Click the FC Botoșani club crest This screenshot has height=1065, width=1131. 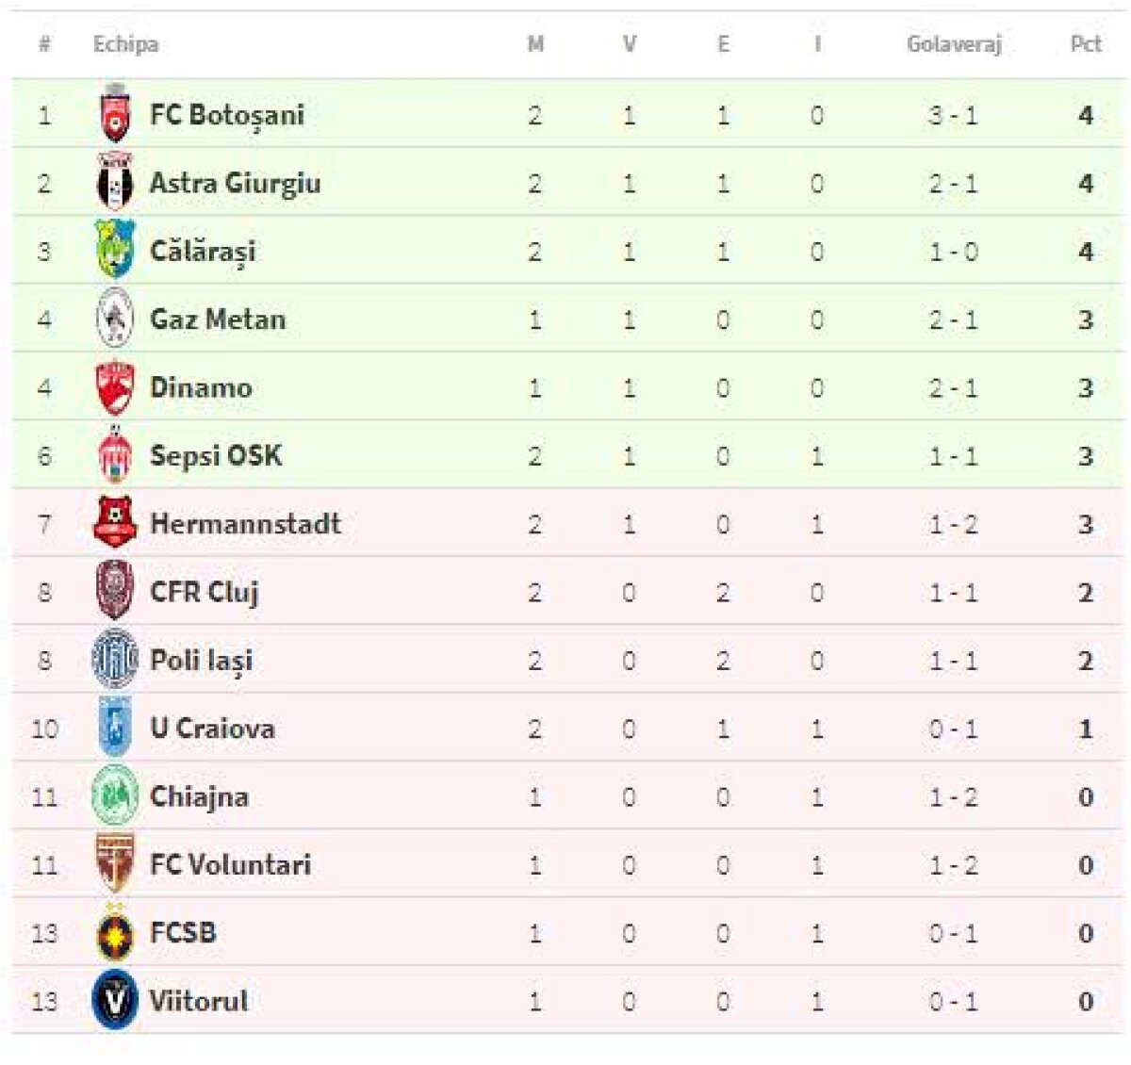(x=115, y=114)
